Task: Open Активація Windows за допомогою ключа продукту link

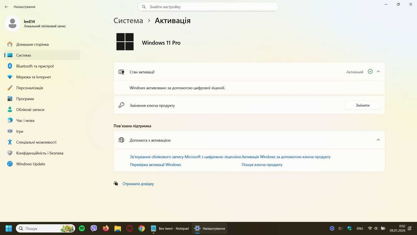Action: (286, 157)
